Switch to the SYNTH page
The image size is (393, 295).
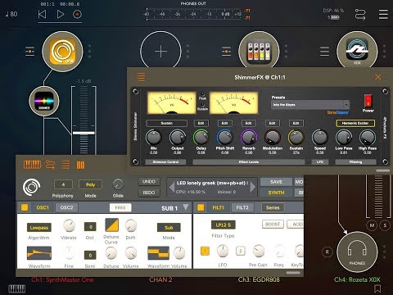pyautogui.click(x=276, y=193)
